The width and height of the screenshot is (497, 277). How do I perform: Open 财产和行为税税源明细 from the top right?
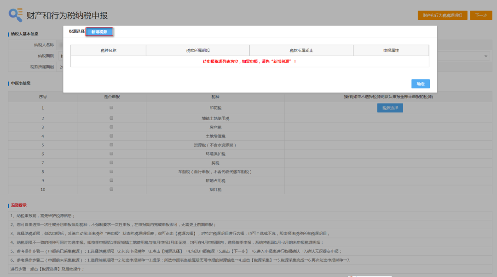point(442,15)
